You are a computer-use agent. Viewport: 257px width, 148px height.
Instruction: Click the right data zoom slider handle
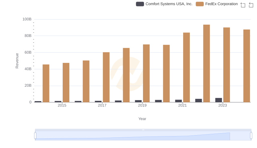pos(251,136)
